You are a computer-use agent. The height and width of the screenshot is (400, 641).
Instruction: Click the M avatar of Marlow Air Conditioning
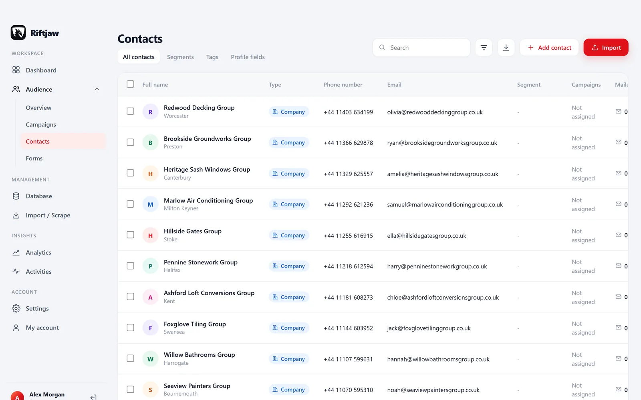click(151, 204)
